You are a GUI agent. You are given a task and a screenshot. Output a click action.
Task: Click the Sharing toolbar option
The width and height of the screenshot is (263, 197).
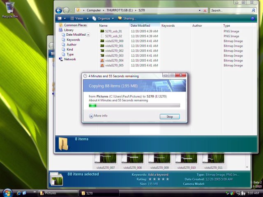[x=129, y=18]
